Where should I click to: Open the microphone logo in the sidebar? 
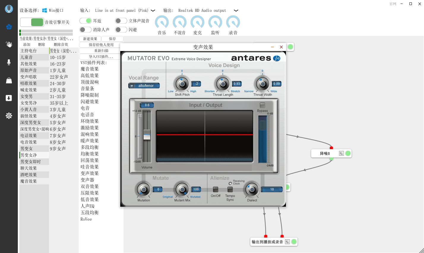tap(9, 9)
